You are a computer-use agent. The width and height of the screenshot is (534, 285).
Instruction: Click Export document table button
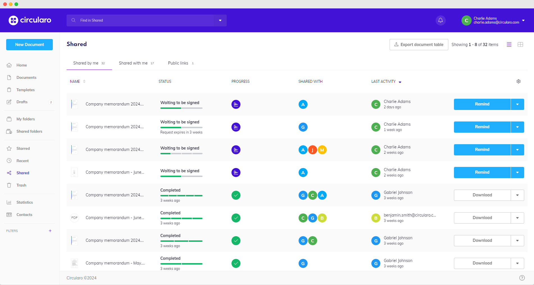pos(419,45)
